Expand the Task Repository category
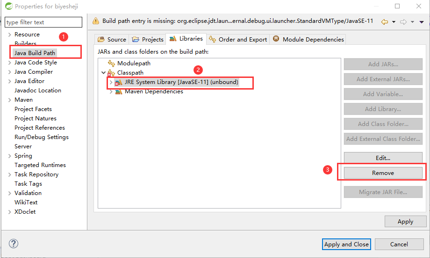Image resolution: width=430 pixels, height=258 pixels. click(x=10, y=174)
